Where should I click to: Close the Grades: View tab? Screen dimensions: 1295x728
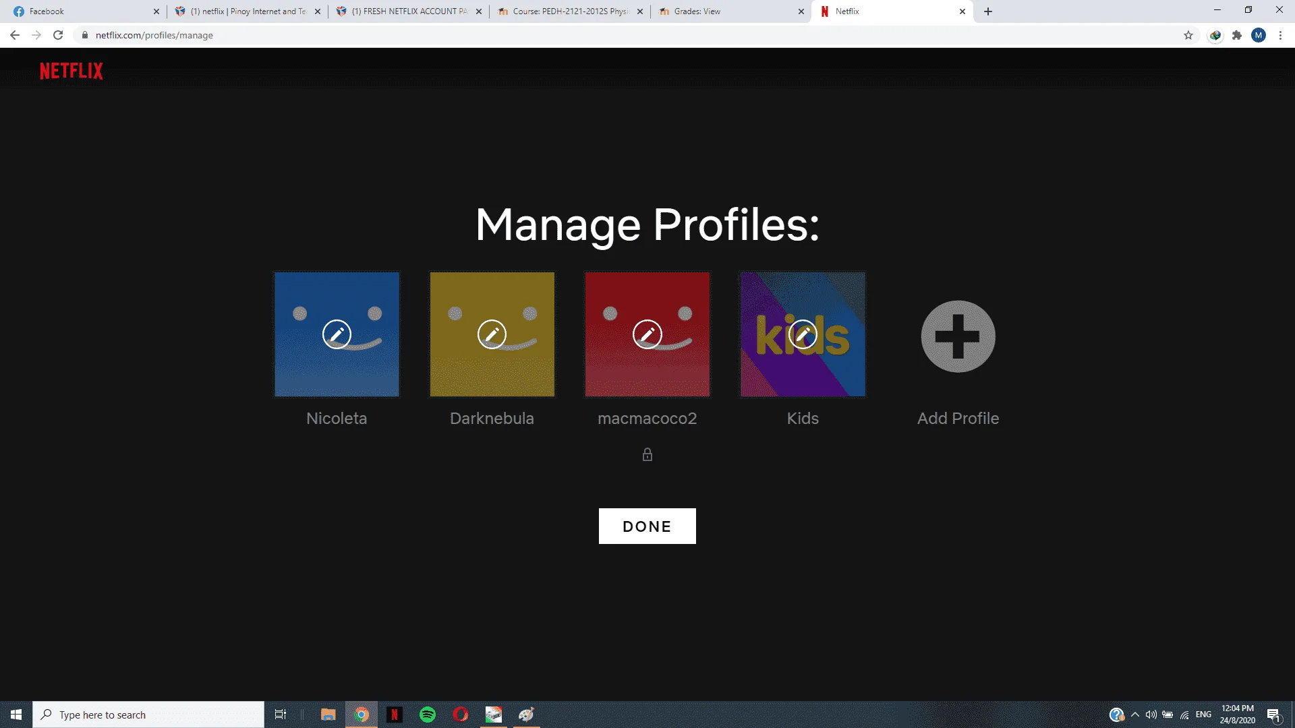coord(801,11)
